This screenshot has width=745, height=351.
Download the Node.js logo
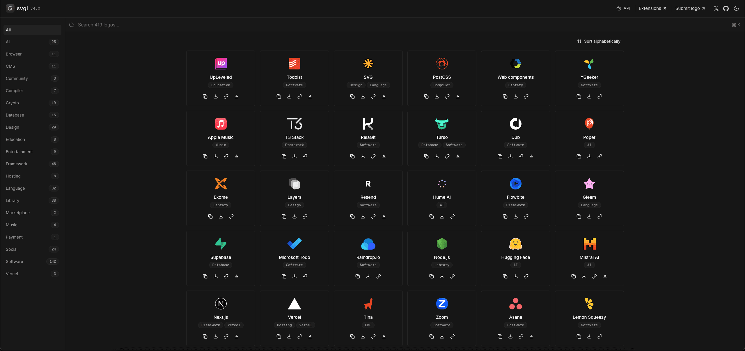[x=442, y=276]
